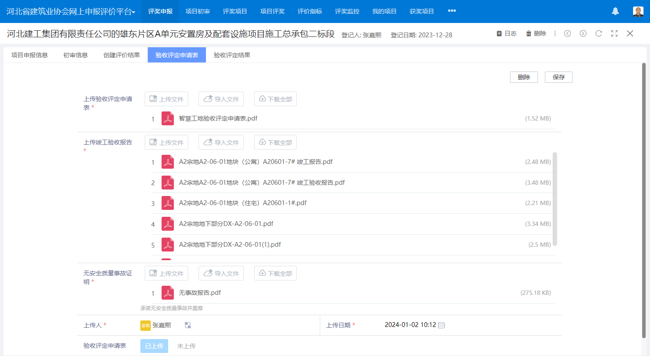Click 上传文件 for 无安全质量事故证明
Viewport: 650px width, 356px height.
pyautogui.click(x=166, y=273)
